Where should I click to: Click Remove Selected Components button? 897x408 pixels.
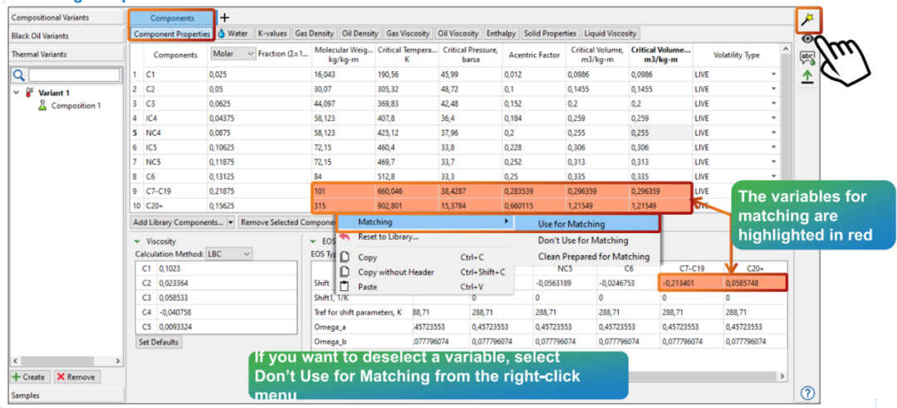point(287,221)
